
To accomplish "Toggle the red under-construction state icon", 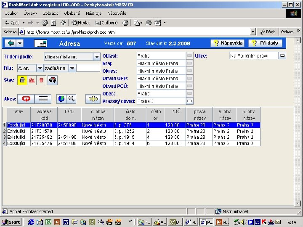I will click(32, 80).
